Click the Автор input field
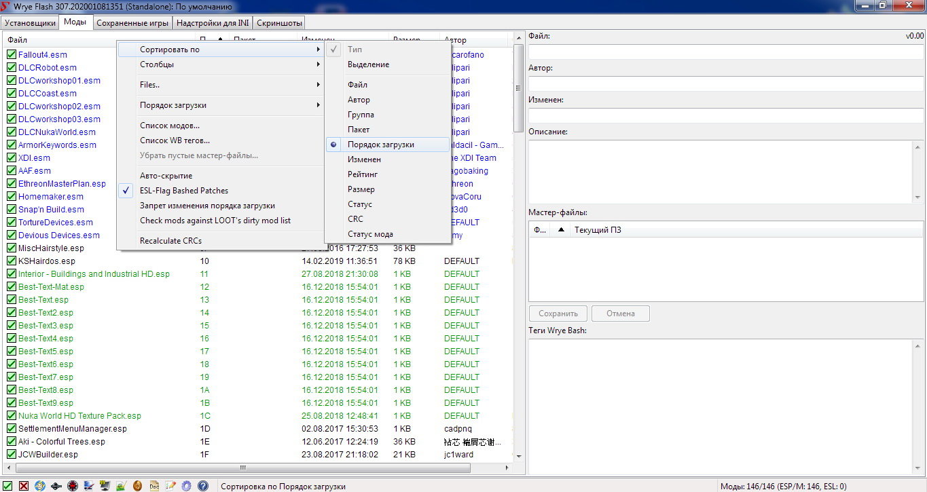 [x=726, y=83]
